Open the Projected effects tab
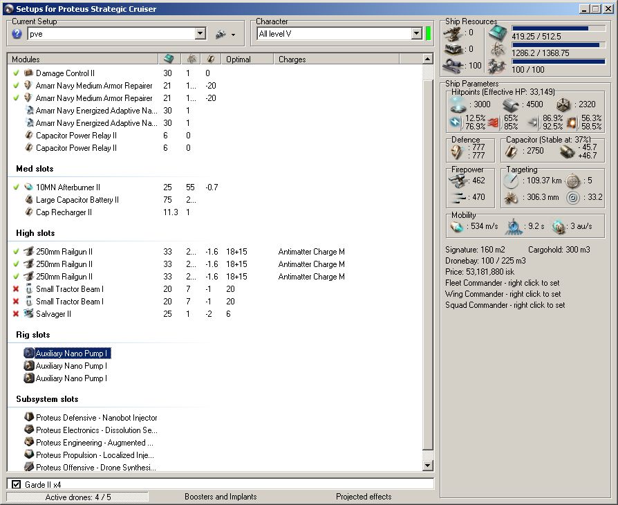This screenshot has width=618, height=505. pos(364,497)
